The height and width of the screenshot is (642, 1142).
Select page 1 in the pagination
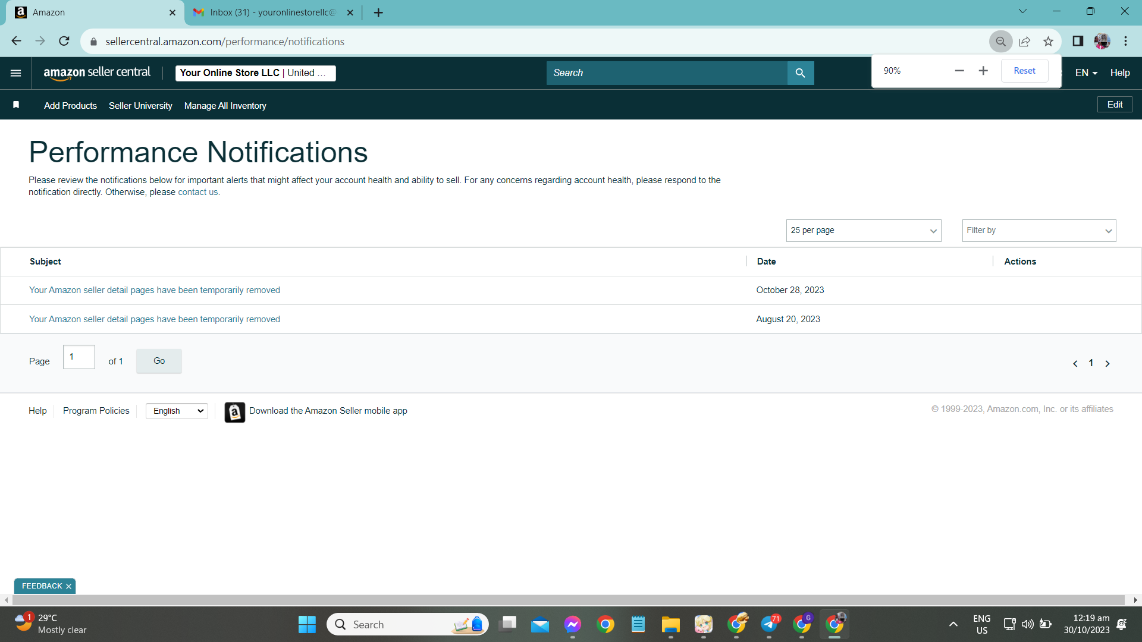pos(1091,363)
